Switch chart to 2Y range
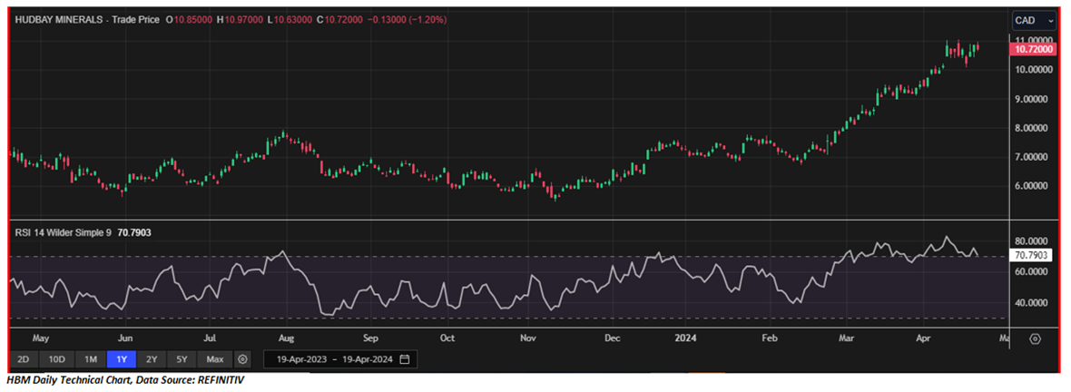The width and height of the screenshot is (1071, 392). 151,359
